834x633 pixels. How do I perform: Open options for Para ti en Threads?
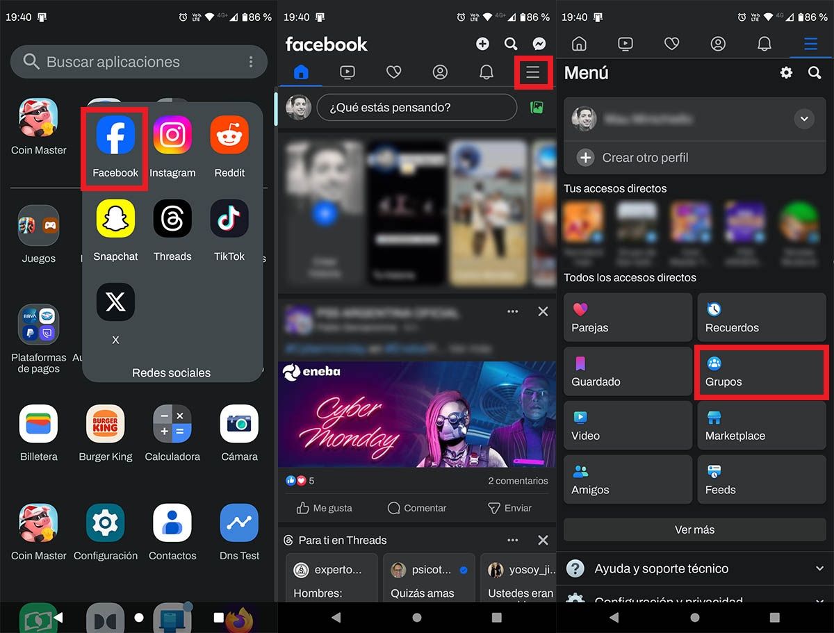(x=513, y=540)
